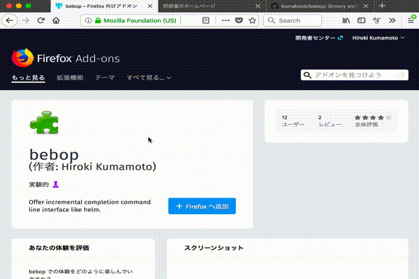Go back with the browser back arrow

[x=10, y=20]
